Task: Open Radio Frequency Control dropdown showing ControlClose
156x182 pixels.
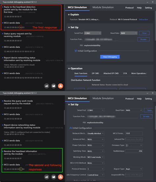Action: 95,175
